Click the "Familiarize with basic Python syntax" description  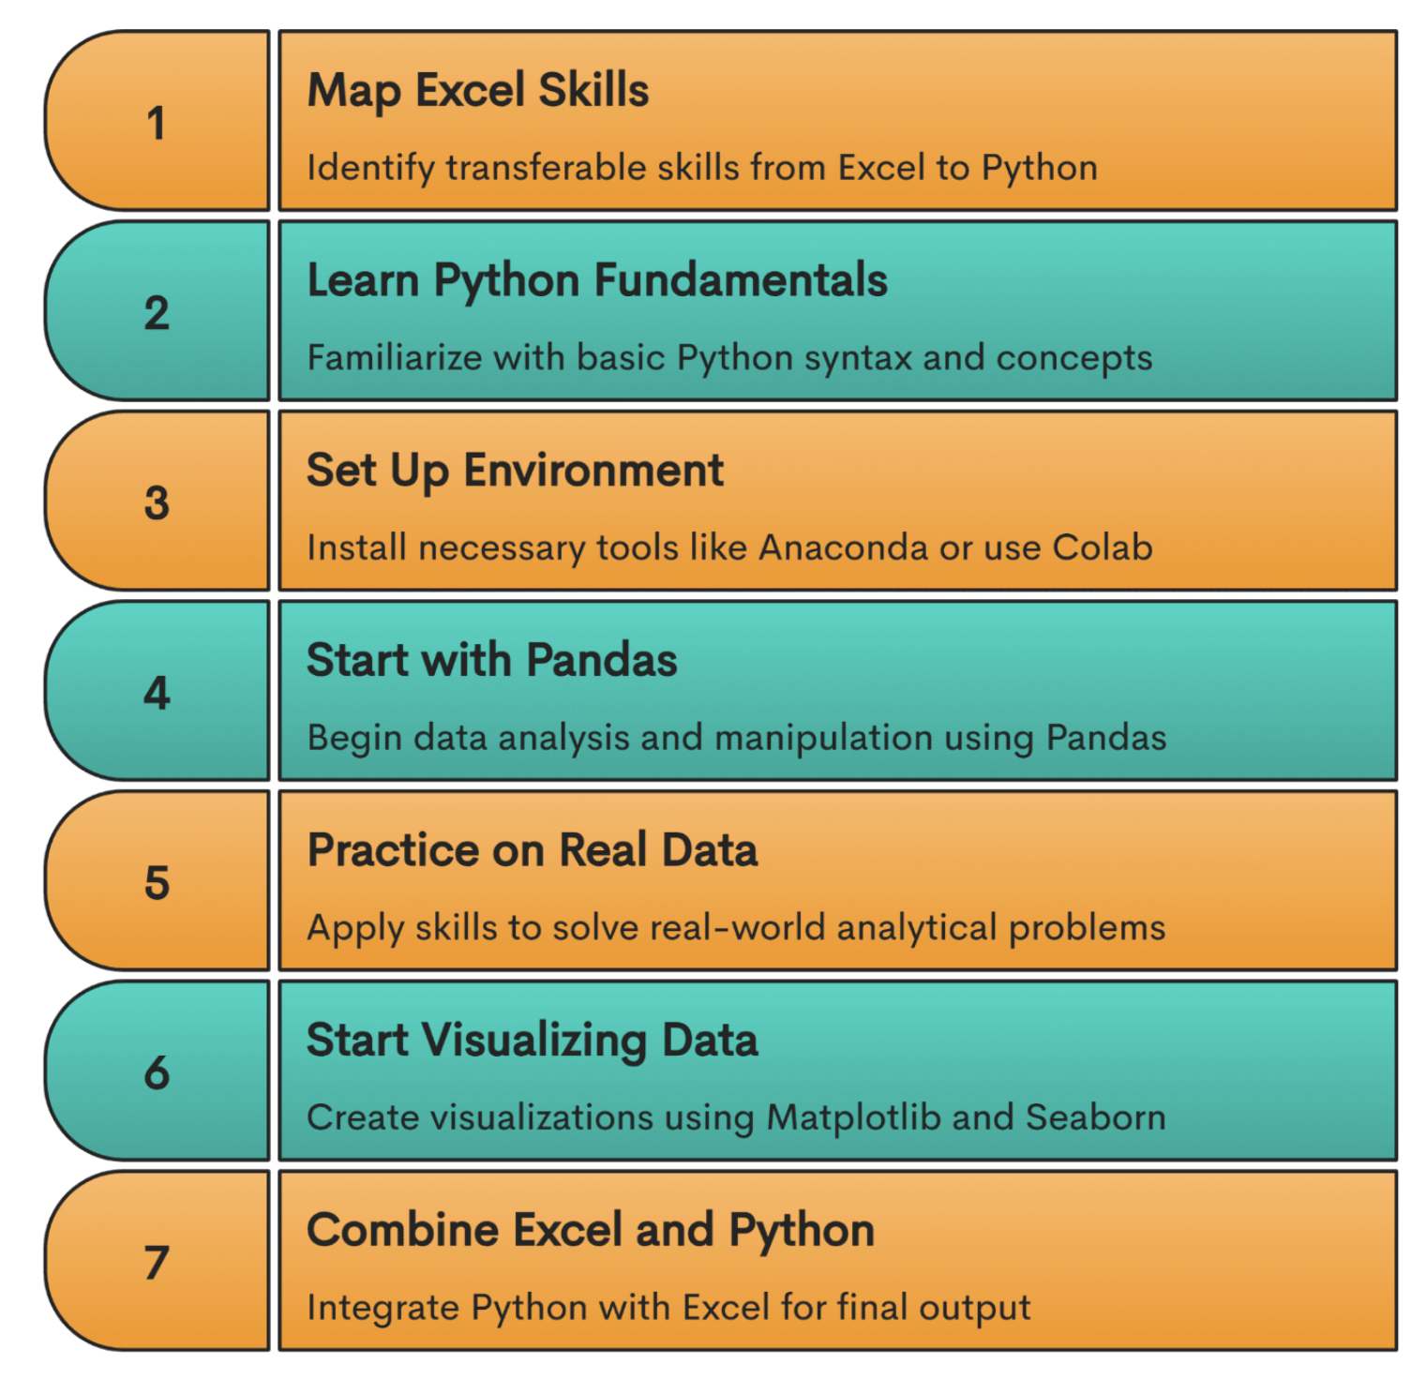pyautogui.click(x=729, y=358)
